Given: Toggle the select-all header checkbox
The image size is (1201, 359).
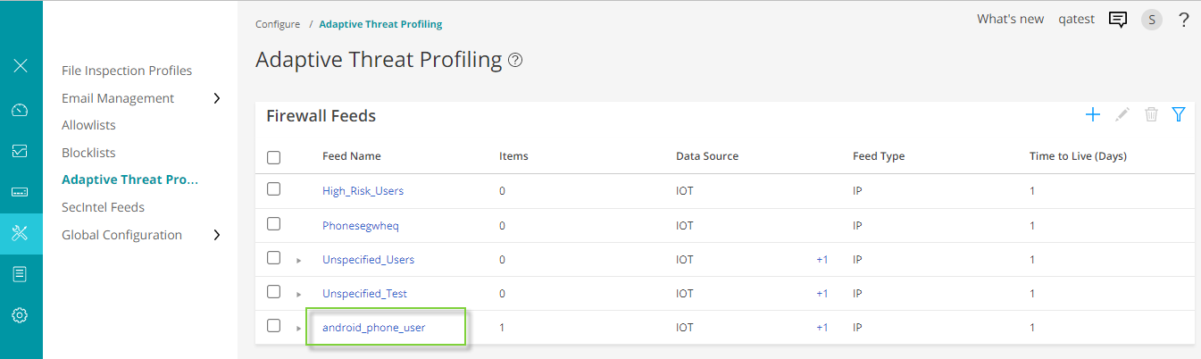Looking at the screenshot, I should pos(274,157).
